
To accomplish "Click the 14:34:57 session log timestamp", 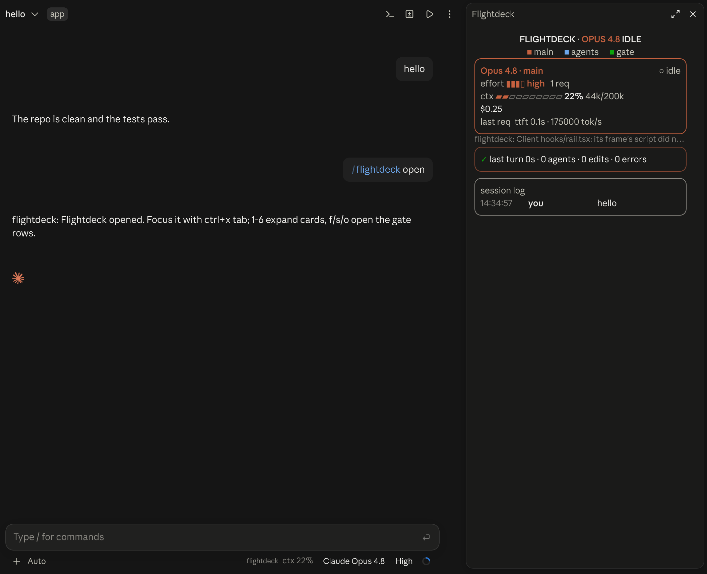I will pos(496,203).
